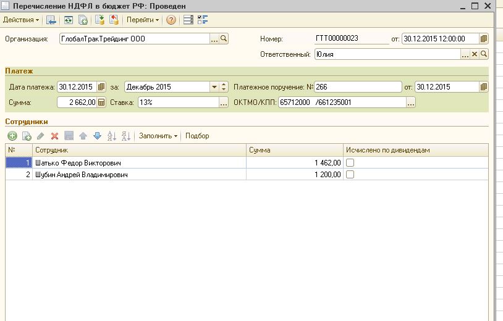Move the row down with blue arrow

click(96, 136)
